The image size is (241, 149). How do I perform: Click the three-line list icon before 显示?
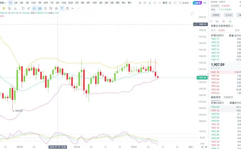click(x=160, y=3)
